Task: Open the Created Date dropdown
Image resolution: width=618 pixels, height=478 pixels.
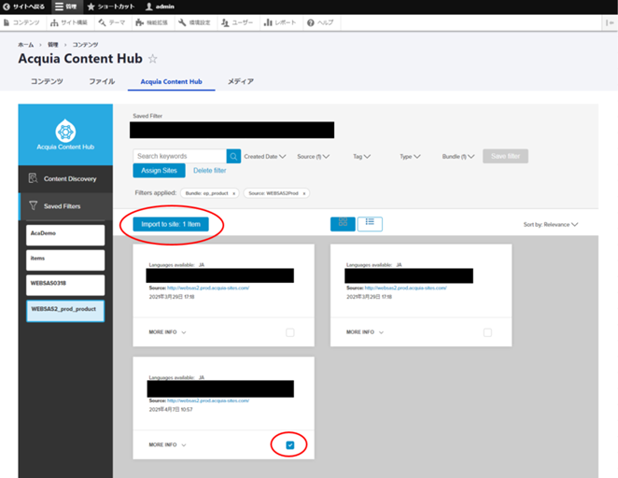Action: click(x=265, y=157)
